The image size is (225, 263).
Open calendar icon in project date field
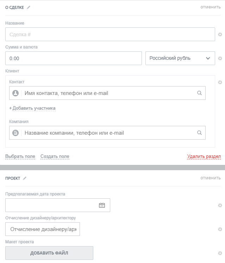click(x=102, y=205)
